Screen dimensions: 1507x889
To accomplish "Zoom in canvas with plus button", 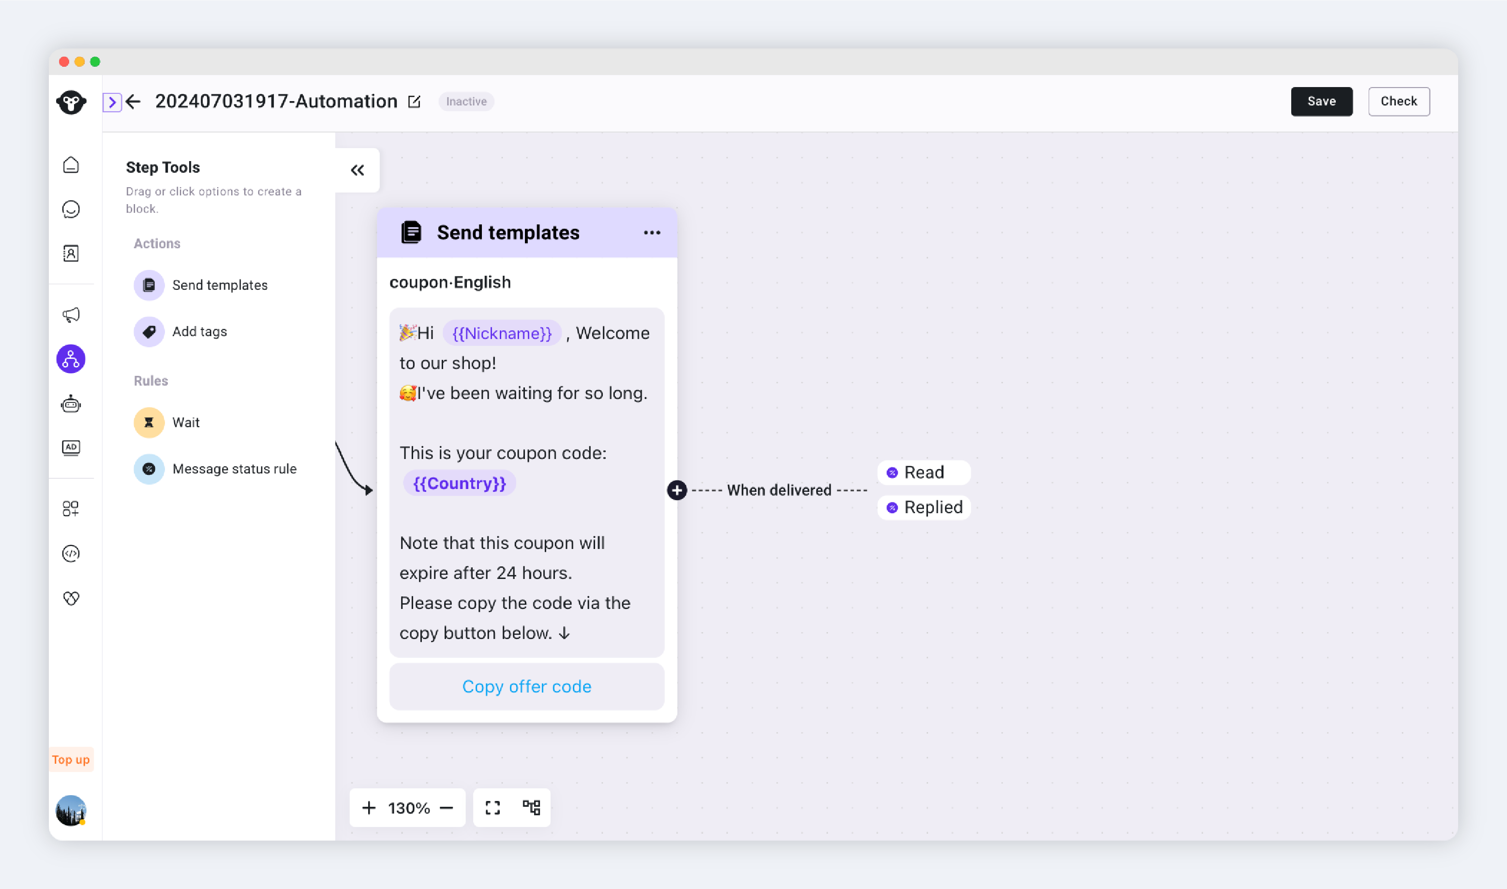I will (369, 808).
